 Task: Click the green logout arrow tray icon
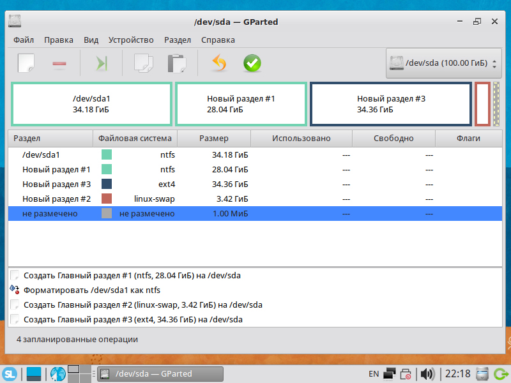(x=501, y=374)
